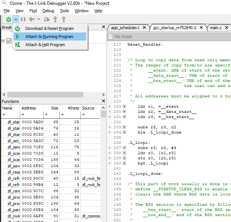231x222 pixels.
Task: Click the Breakpoints horizontal scrollbar thumb
Action: pos(45,94)
